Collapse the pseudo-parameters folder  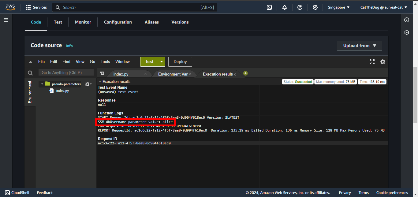42,84
